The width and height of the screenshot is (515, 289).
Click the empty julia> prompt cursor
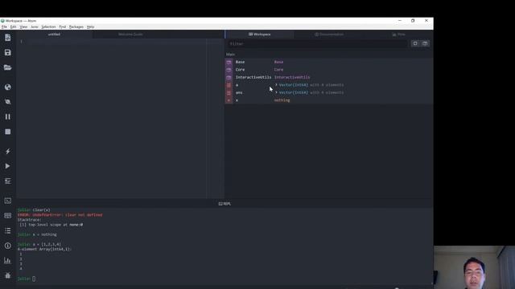[34, 279]
